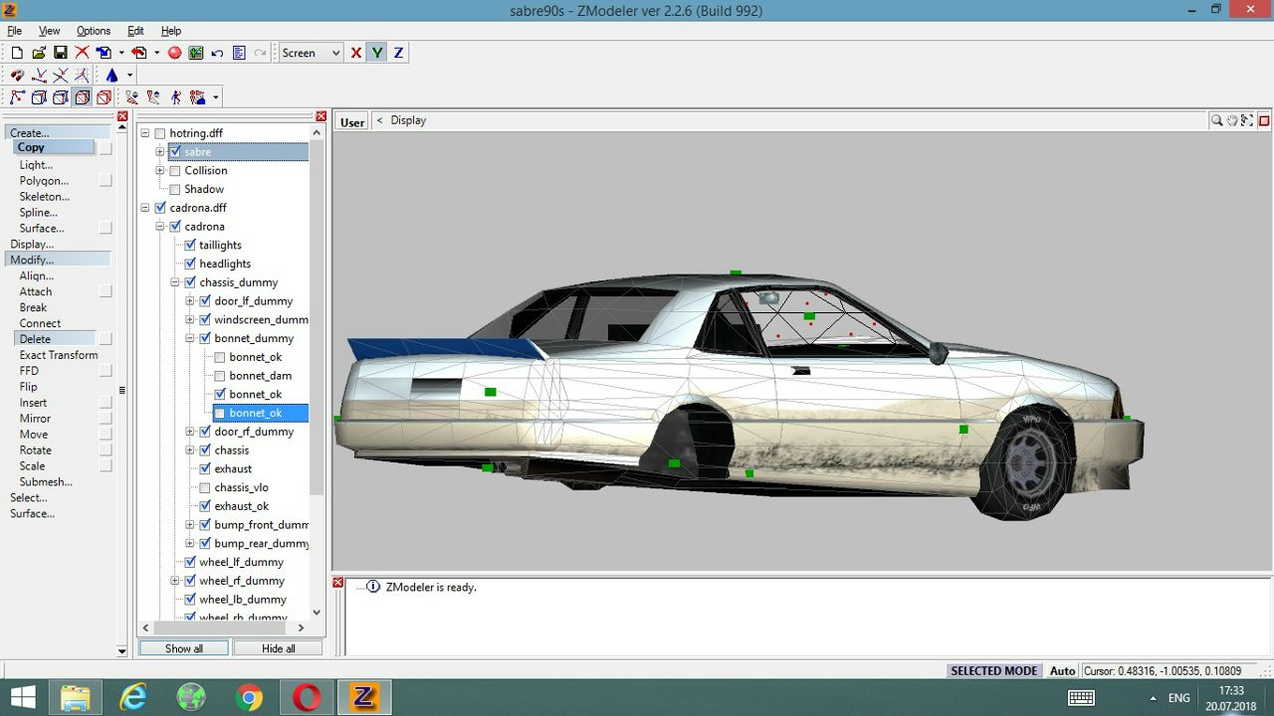Check the Collision node checkbox
The width and height of the screenshot is (1274, 716).
click(175, 170)
